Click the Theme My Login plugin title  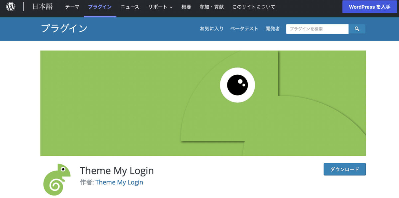coord(117,171)
